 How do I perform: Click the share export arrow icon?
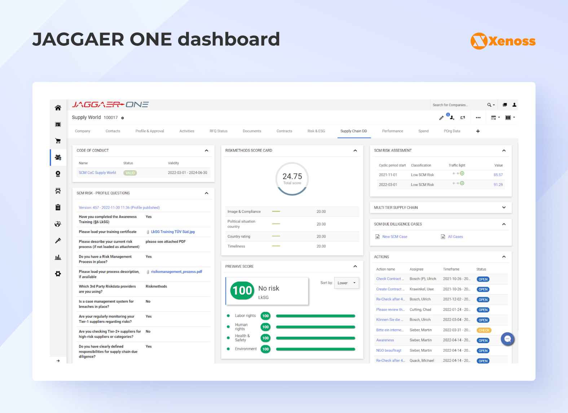coord(463,117)
